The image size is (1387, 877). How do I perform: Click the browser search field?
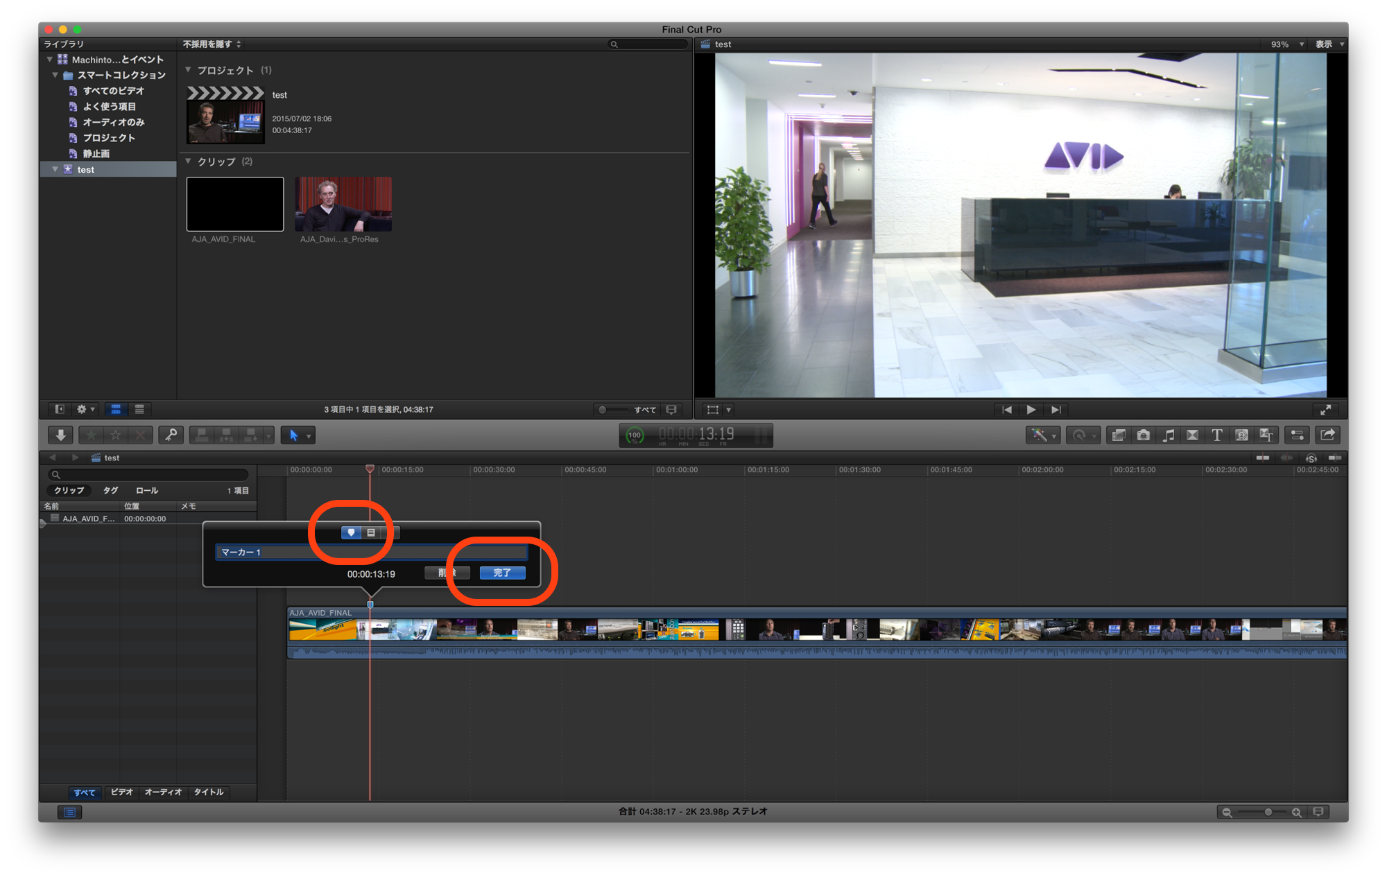pyautogui.click(x=648, y=44)
